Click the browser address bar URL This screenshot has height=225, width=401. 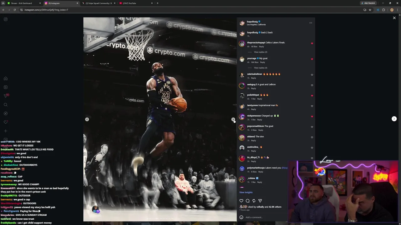46,10
